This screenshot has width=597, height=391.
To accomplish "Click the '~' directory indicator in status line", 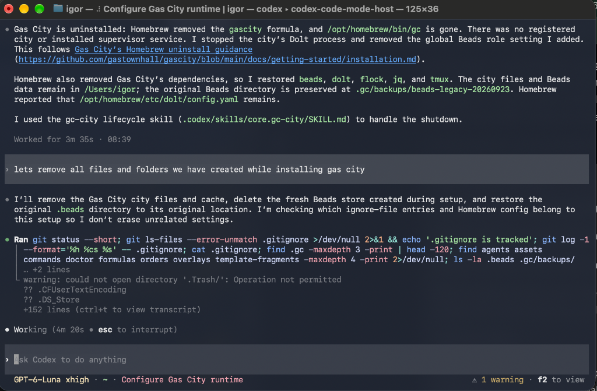I will click(105, 380).
